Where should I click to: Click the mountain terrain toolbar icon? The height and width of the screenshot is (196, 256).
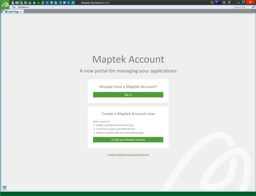click(34, 3)
